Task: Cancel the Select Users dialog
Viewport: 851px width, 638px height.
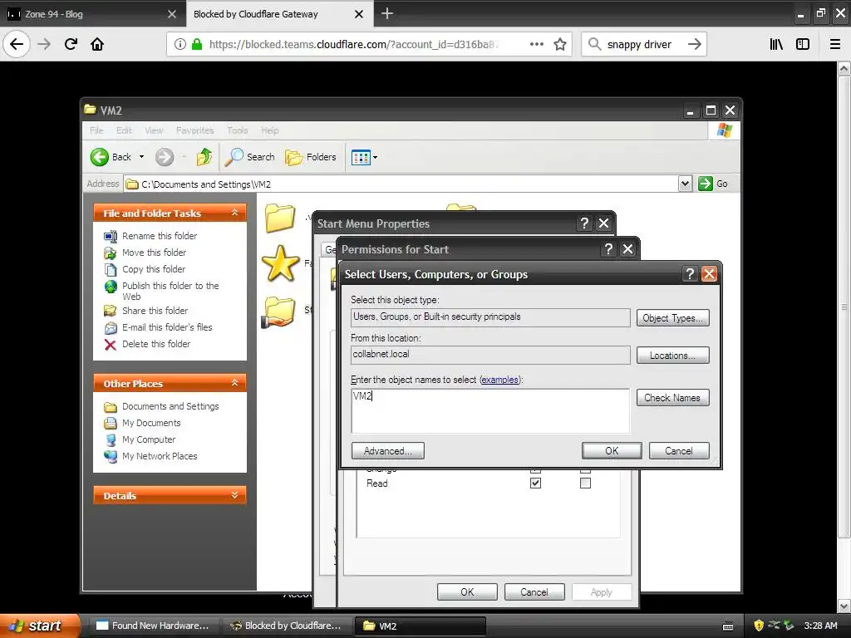Action: [x=679, y=451]
